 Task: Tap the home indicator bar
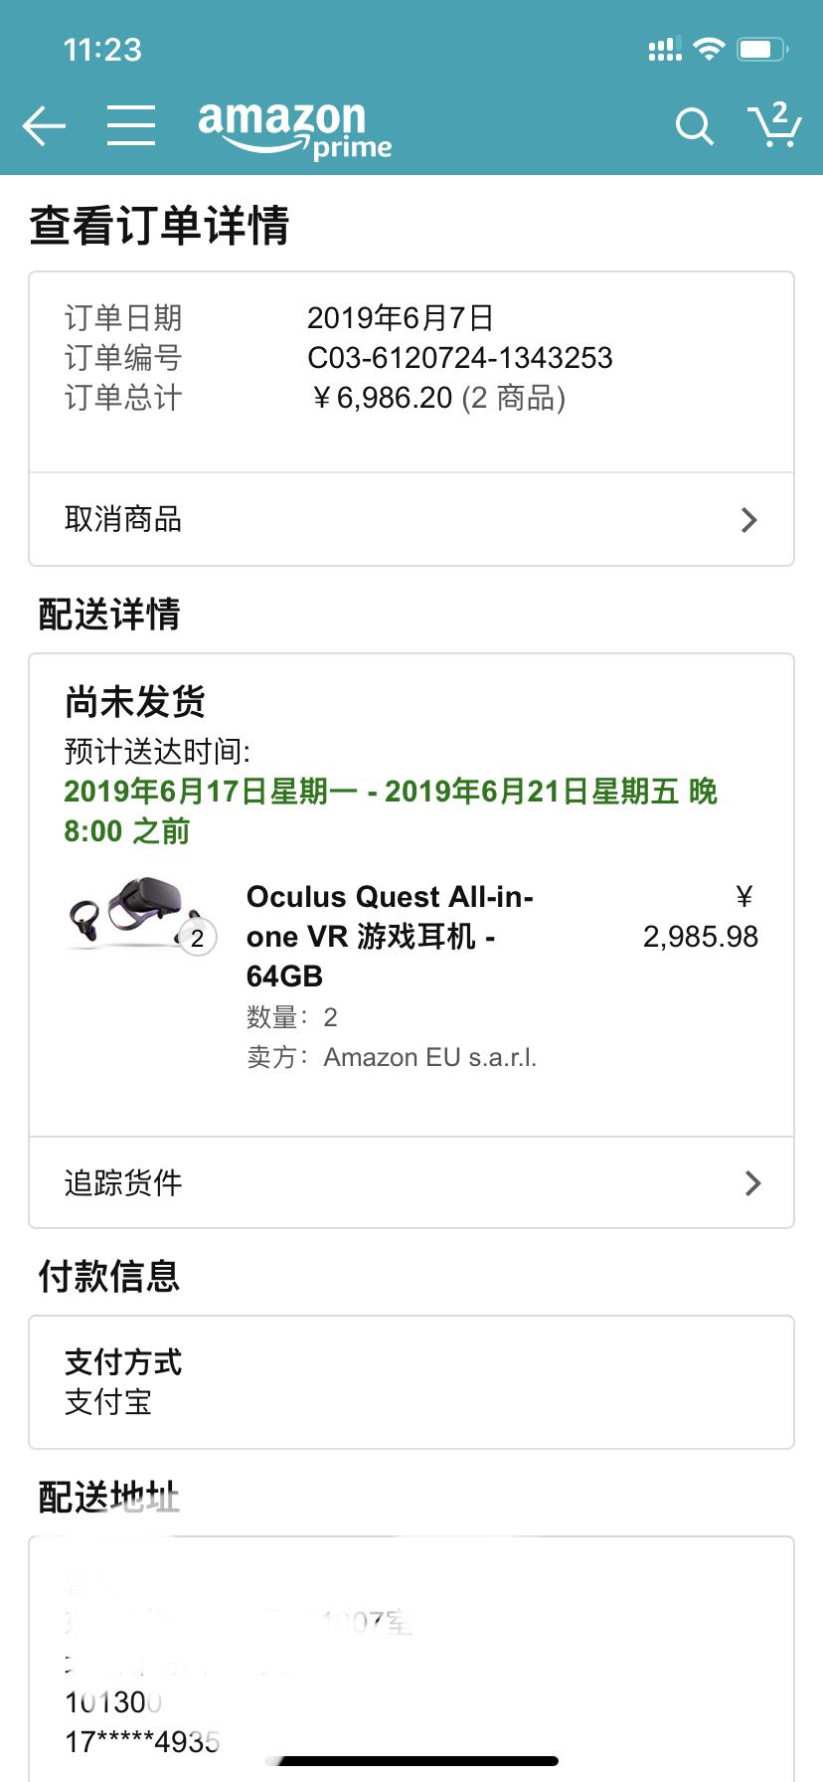[411, 1761]
